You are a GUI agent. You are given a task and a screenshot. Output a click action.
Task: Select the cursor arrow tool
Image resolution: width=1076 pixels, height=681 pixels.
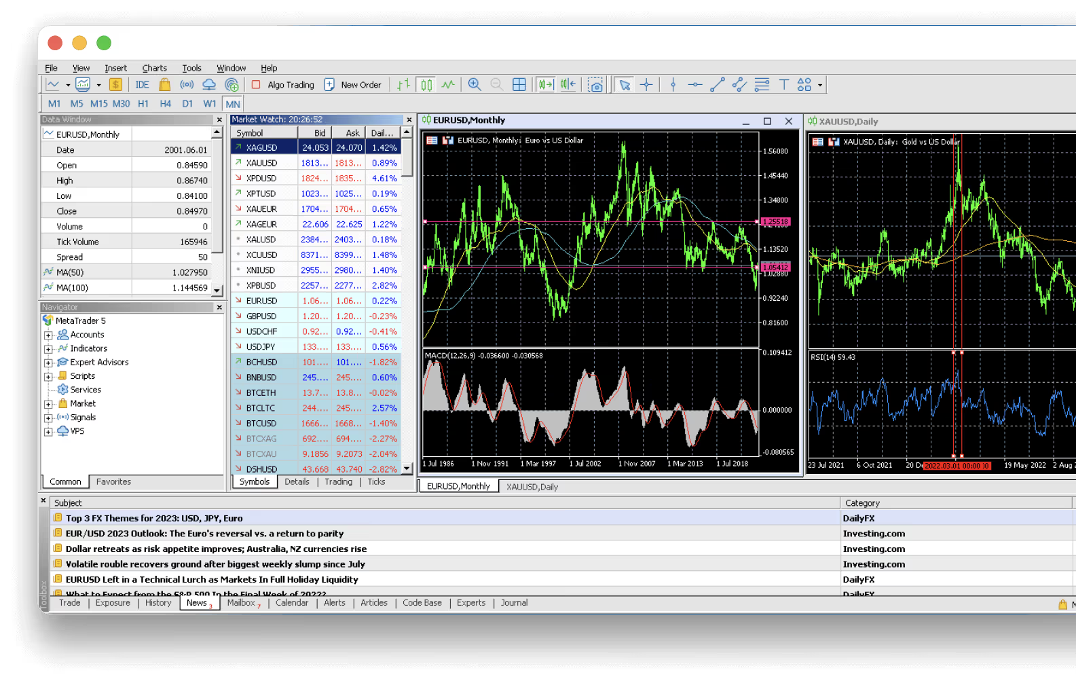(625, 85)
